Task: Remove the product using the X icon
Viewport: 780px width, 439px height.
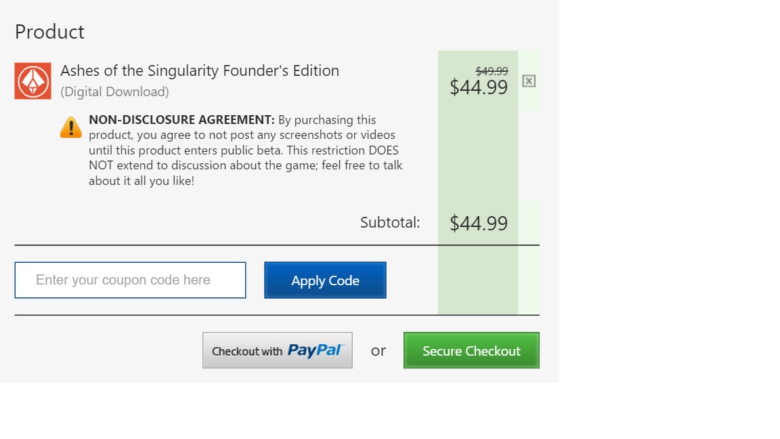Action: [529, 81]
